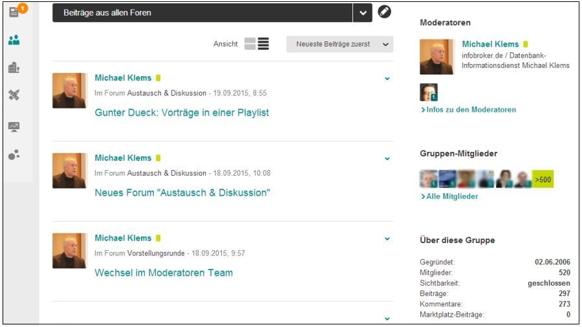Viewport: 582px width, 327px height.
Task: Click Michael Klems' photo in the Moderatoren panel
Action: pyautogui.click(x=436, y=57)
